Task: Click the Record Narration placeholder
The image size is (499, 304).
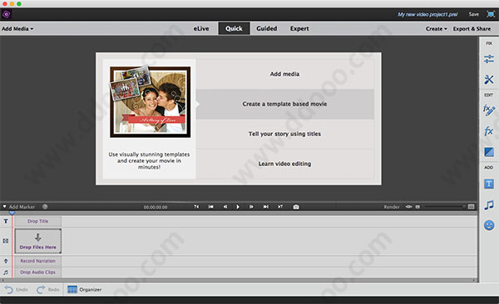Action: point(38,261)
